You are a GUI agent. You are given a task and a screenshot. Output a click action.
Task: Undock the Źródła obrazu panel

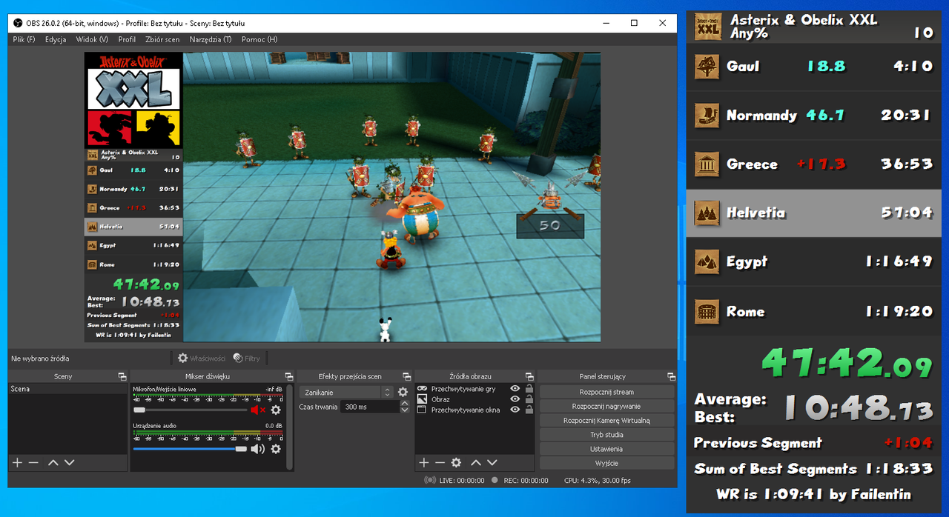(529, 377)
